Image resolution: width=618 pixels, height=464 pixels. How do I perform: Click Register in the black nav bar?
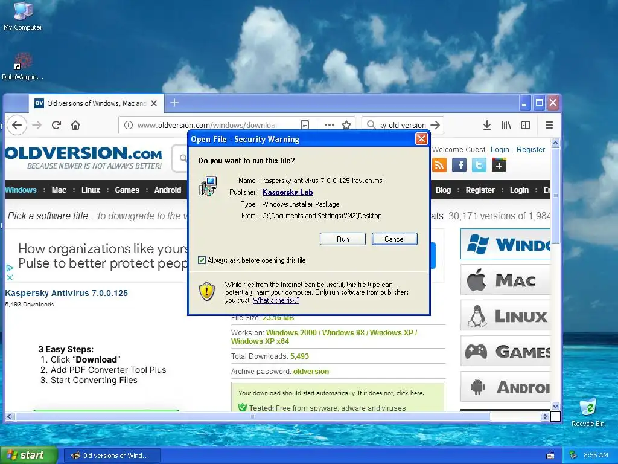480,190
